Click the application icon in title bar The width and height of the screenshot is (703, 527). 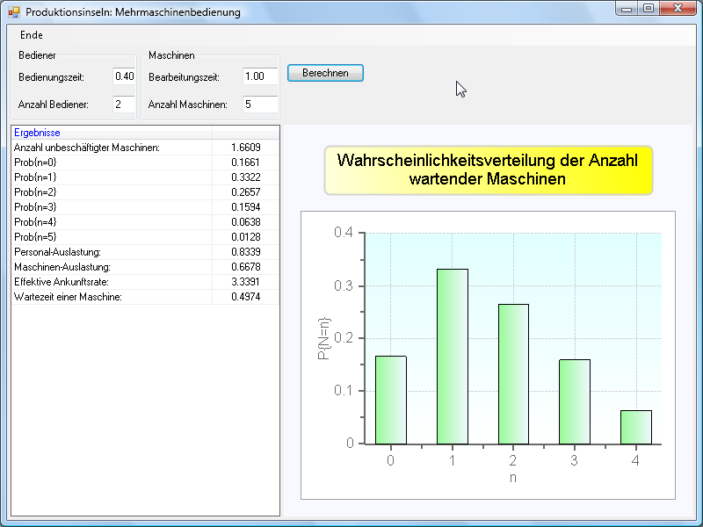click(x=13, y=12)
